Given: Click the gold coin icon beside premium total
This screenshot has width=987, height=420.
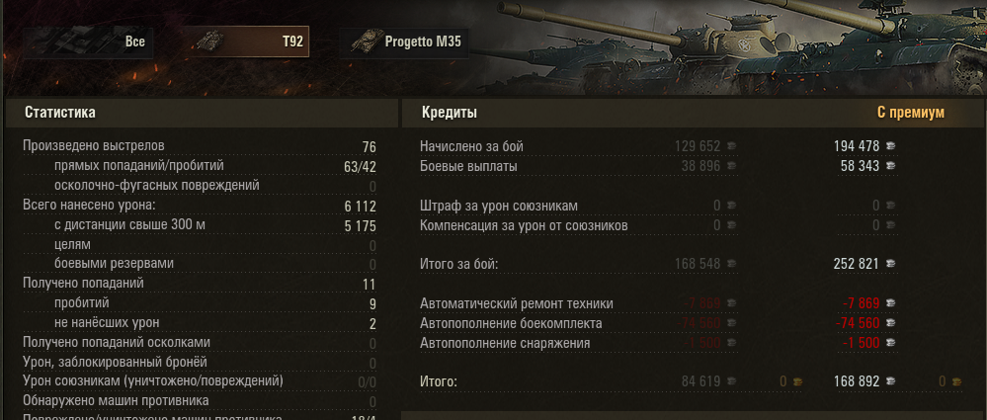Looking at the screenshot, I should point(956,381).
